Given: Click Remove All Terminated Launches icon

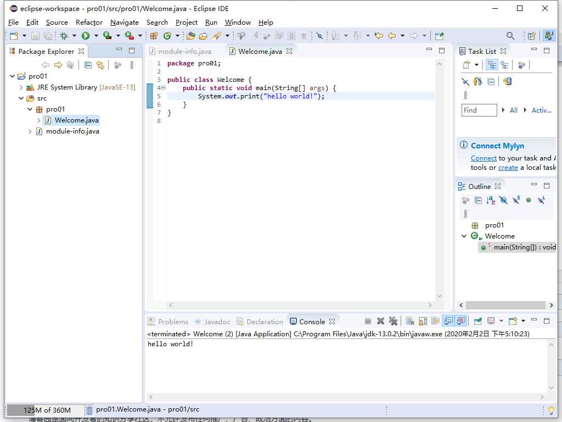Looking at the screenshot, I should (393, 321).
